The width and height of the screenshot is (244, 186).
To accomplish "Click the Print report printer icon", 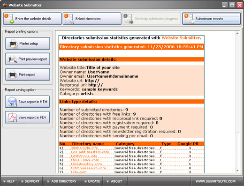I will pyautogui.click(x=13, y=74).
